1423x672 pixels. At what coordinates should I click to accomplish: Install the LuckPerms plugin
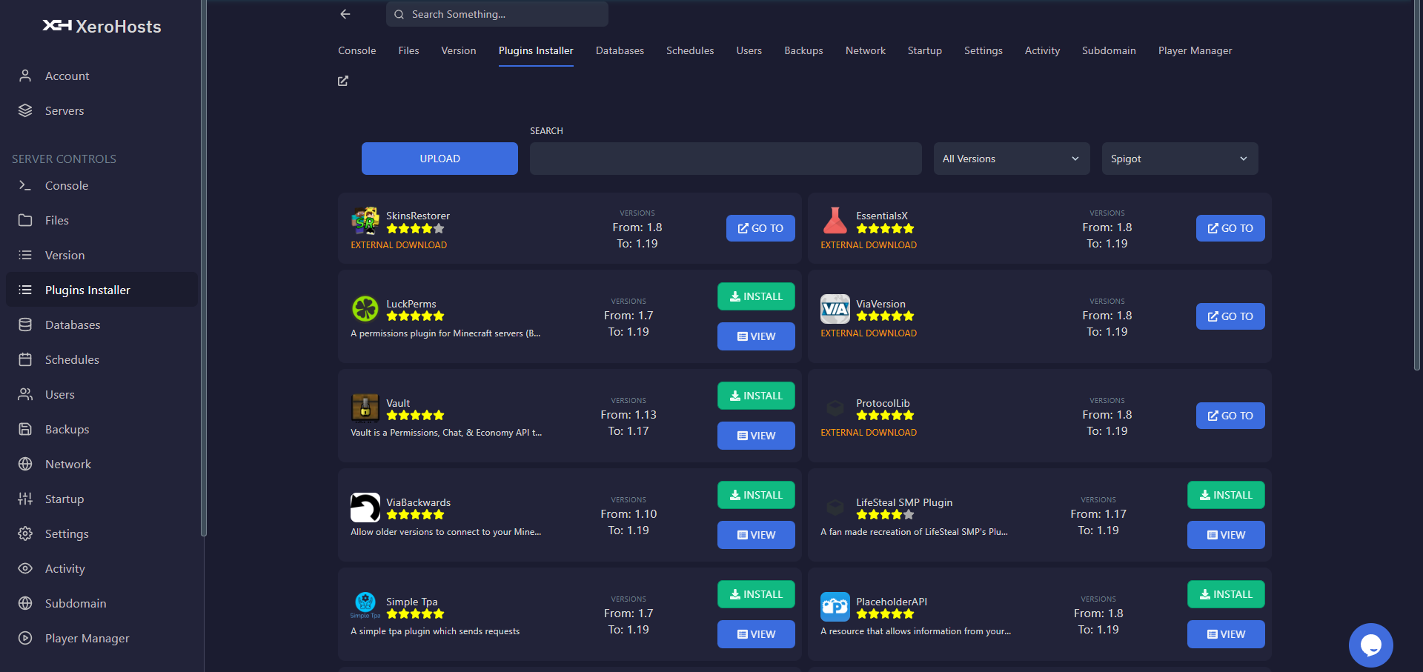[756, 296]
